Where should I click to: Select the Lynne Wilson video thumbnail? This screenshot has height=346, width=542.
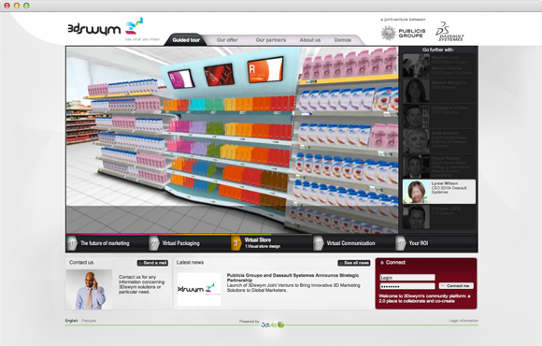[439, 192]
